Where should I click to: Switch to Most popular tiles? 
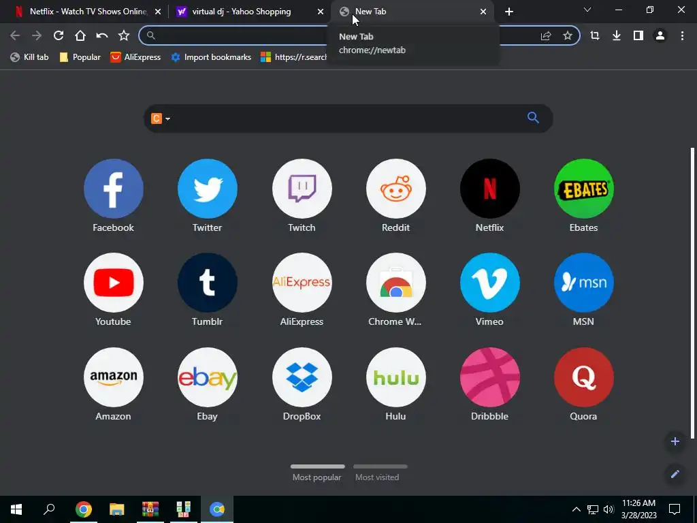[317, 473]
